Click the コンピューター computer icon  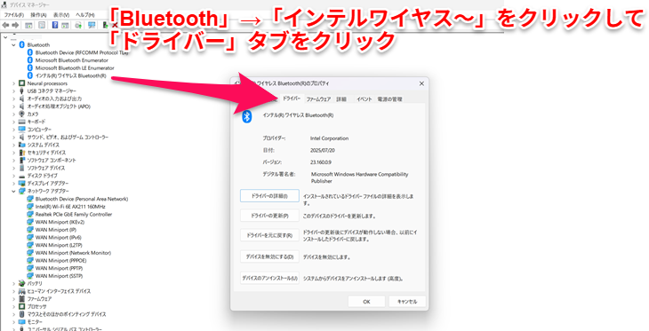pos(22,130)
